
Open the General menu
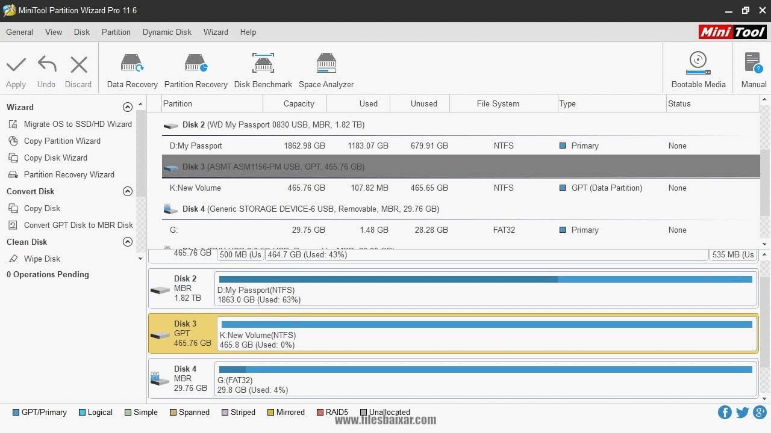[20, 32]
